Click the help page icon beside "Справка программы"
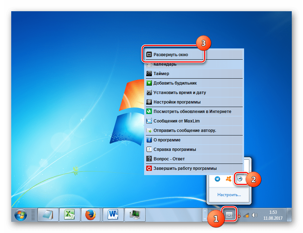 (x=149, y=149)
